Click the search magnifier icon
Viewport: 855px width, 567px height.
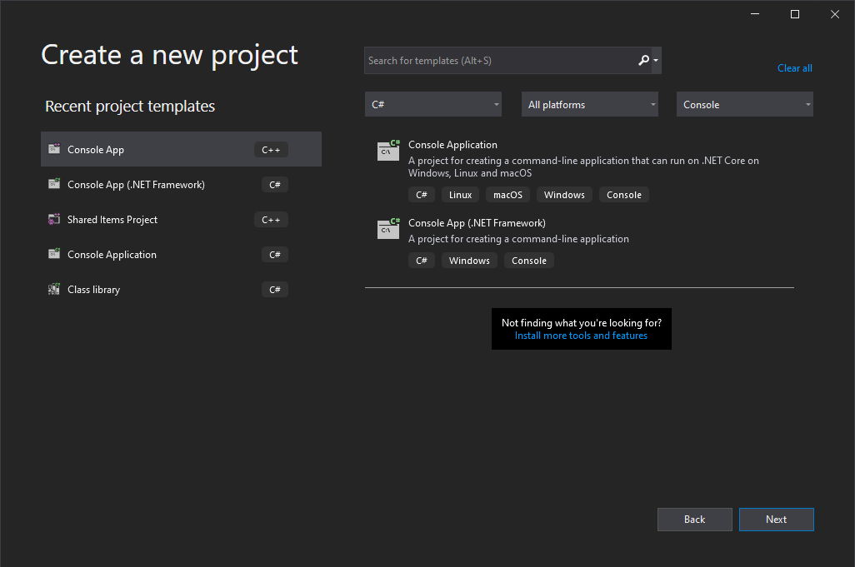[x=644, y=60]
